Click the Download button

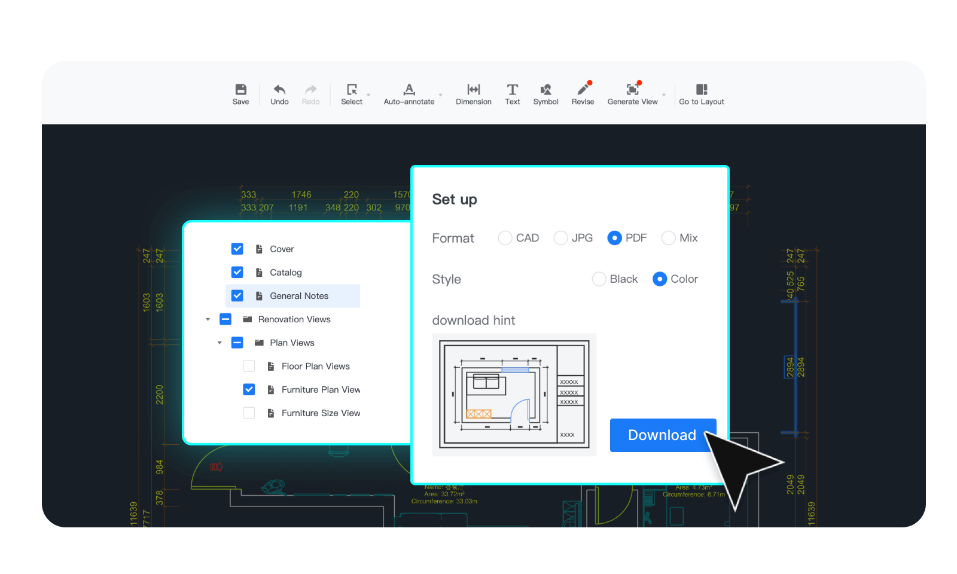coord(663,435)
